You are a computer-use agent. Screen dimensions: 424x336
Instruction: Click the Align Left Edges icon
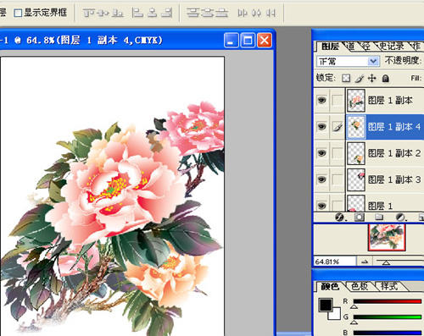tap(137, 13)
